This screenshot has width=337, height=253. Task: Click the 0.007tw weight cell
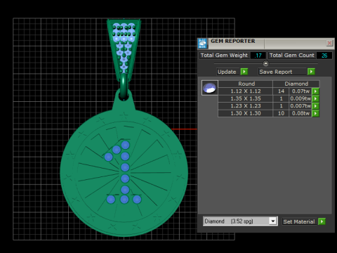point(300,106)
